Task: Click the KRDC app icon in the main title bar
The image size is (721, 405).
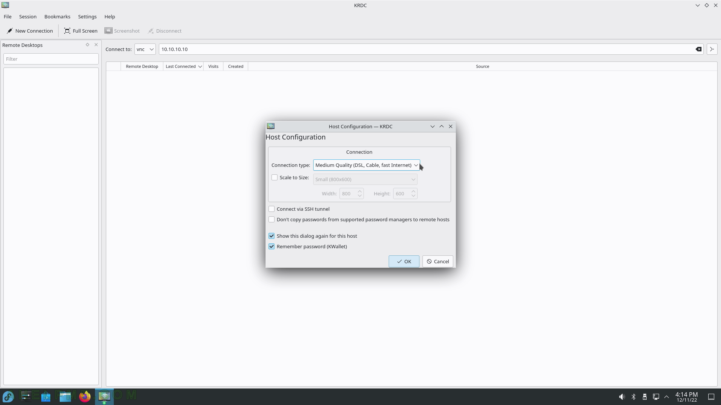Action: coord(5,5)
